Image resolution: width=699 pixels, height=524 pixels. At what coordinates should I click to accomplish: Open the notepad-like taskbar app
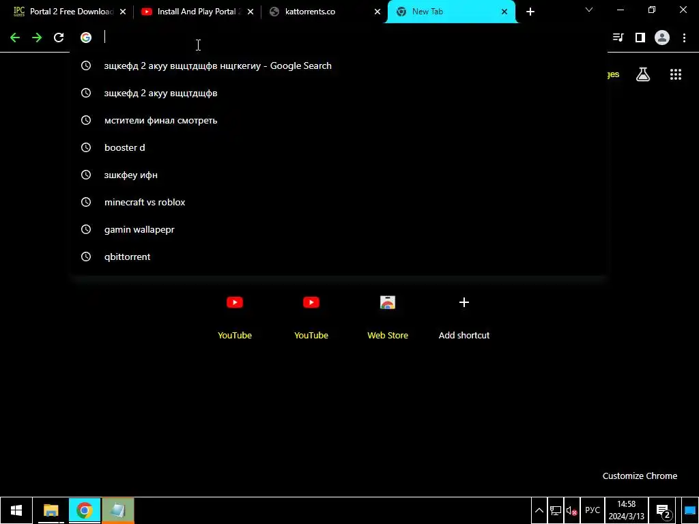[117, 510]
